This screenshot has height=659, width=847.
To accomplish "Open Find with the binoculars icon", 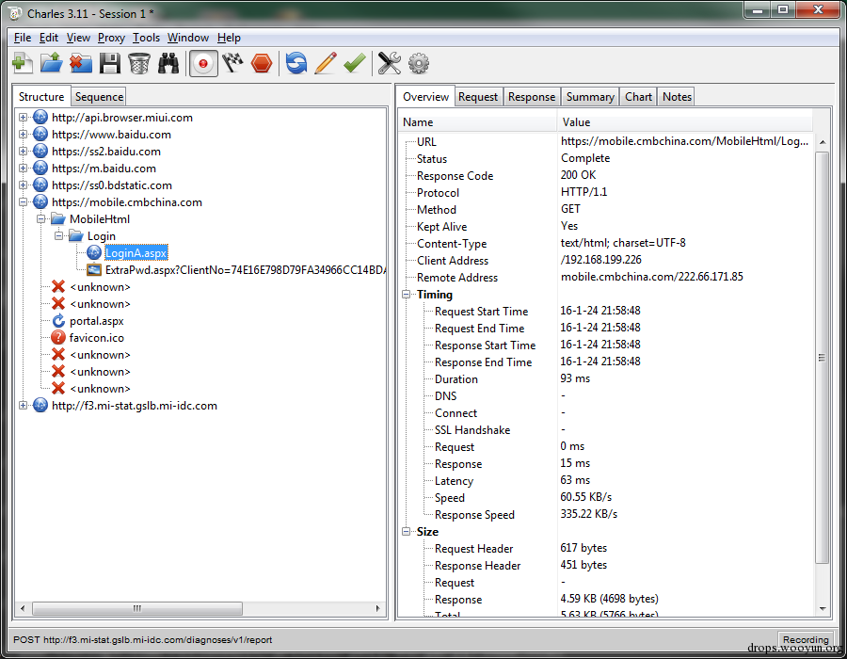I will tap(168, 63).
